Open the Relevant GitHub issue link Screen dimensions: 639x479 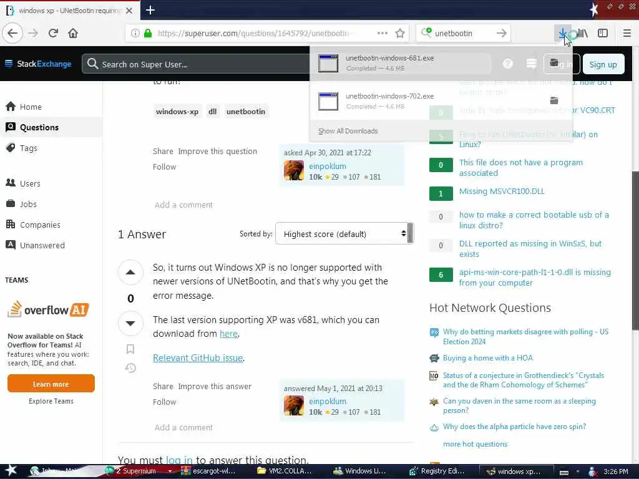tap(198, 357)
